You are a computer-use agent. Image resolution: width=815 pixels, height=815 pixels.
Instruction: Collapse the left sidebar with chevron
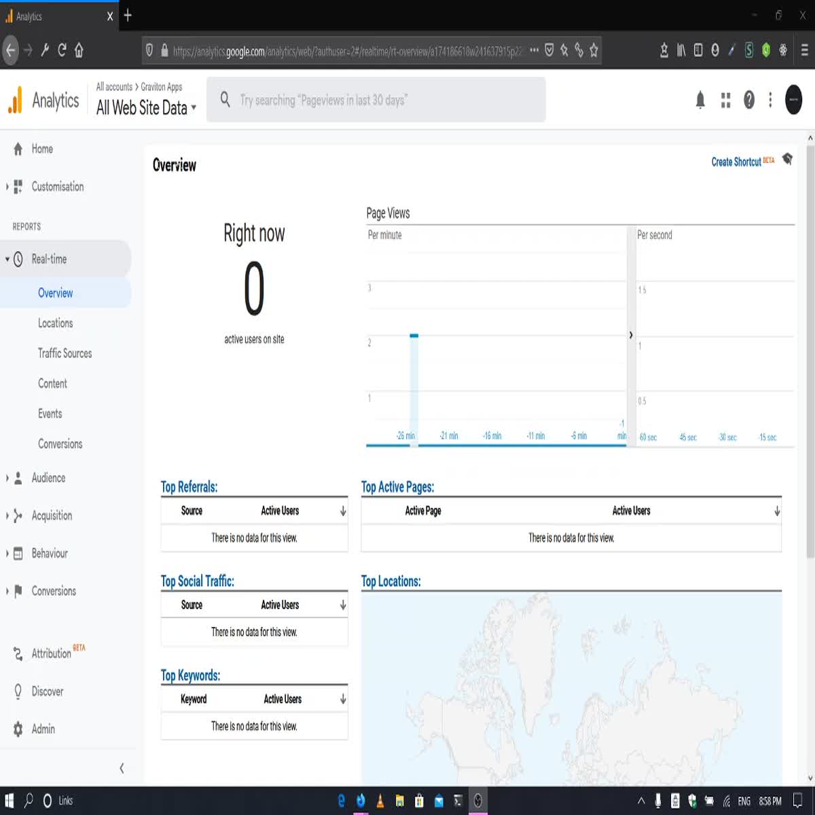(x=122, y=768)
